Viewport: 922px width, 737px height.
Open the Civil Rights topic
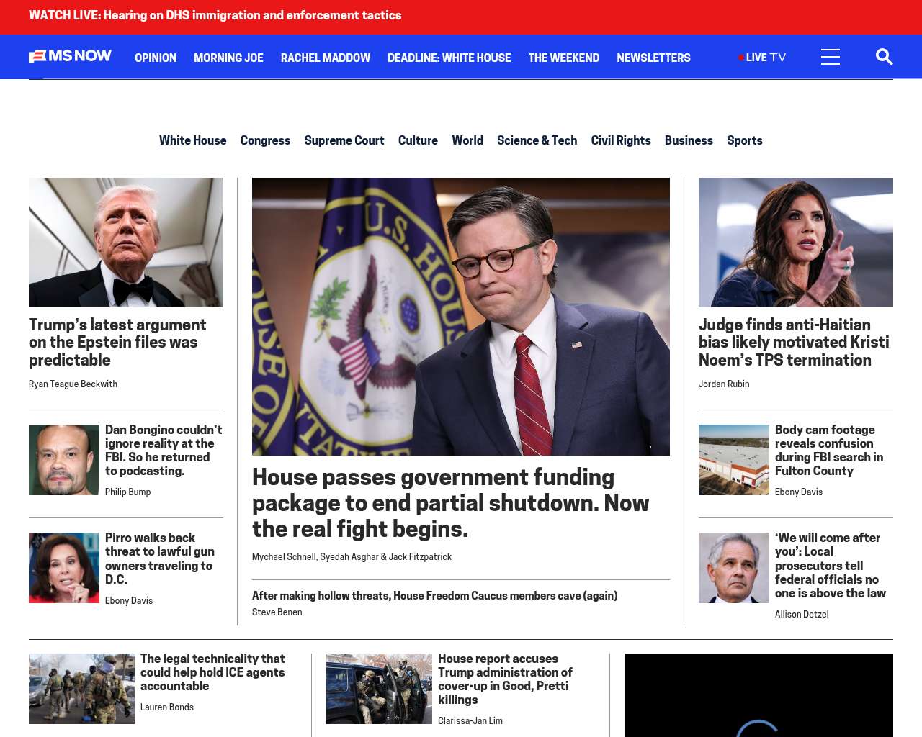pyautogui.click(x=621, y=140)
